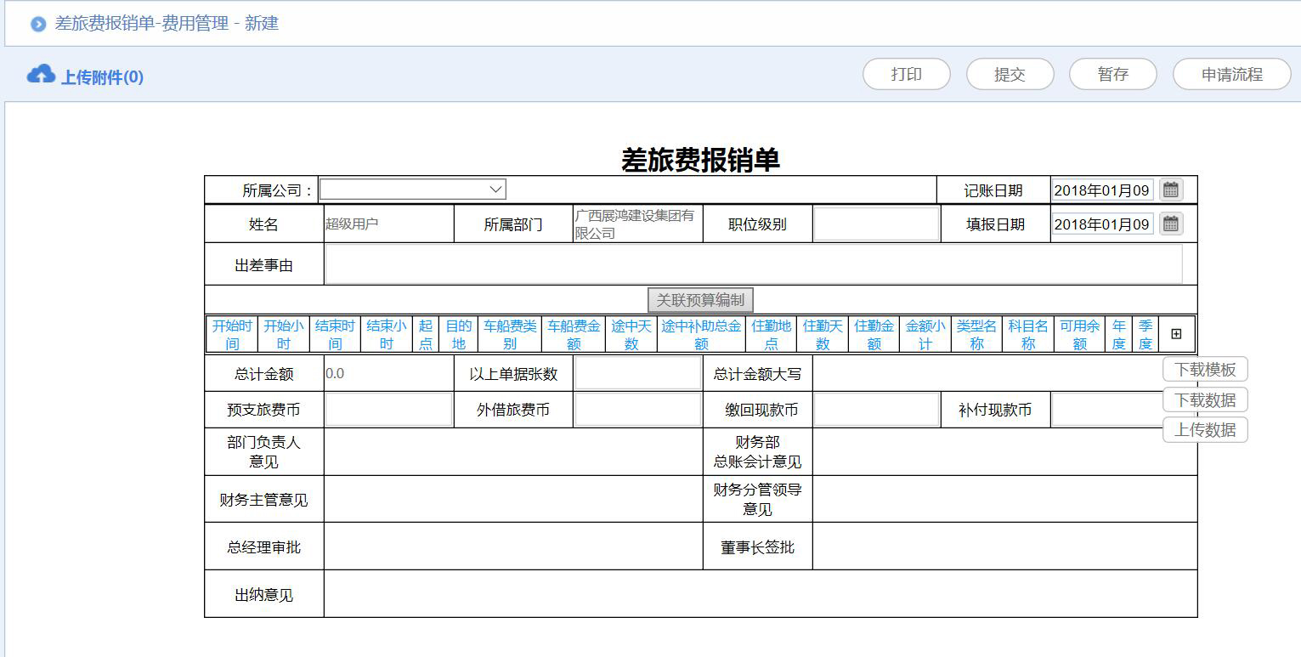Expand the 所属公司 dropdown
This screenshot has height=657, width=1301.
[413, 190]
